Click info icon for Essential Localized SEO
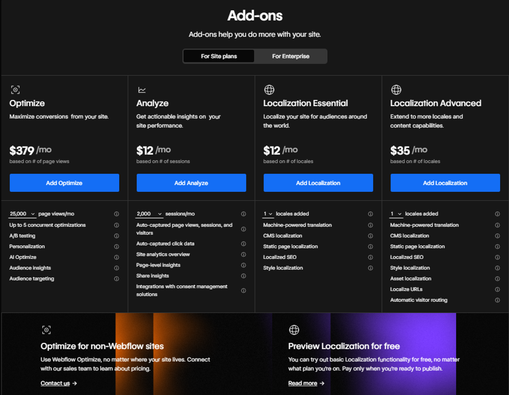 [x=370, y=257]
